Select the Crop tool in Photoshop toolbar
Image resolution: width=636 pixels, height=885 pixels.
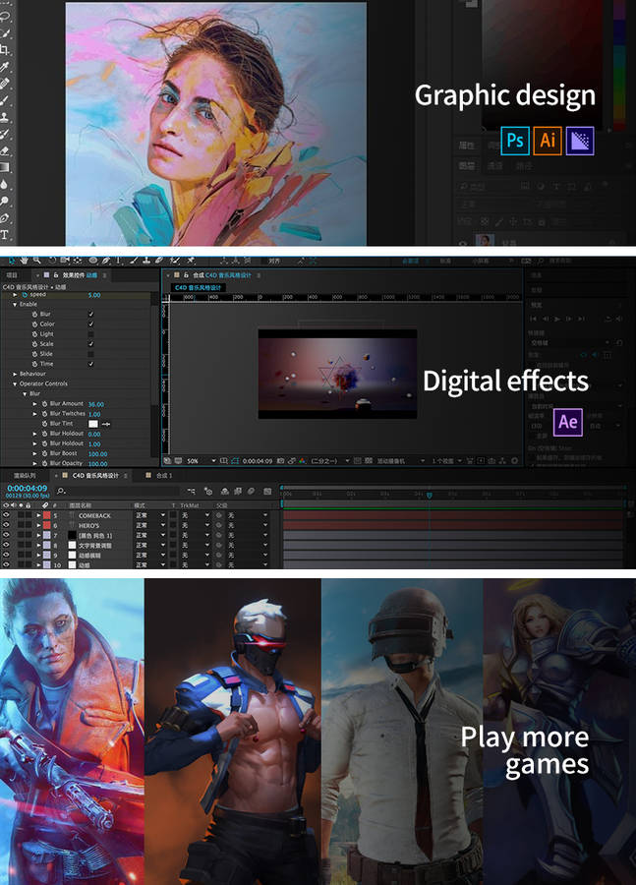(5, 49)
